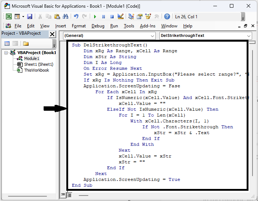Open the Tools menu

(129, 26)
